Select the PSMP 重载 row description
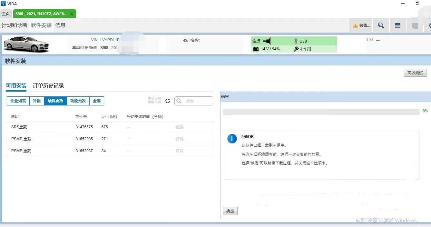This screenshot has height=227, width=431. click(21, 151)
